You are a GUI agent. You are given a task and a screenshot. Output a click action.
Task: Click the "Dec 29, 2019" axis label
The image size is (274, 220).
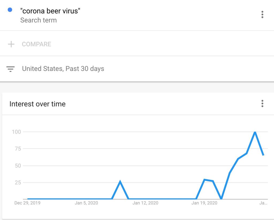pos(27,203)
